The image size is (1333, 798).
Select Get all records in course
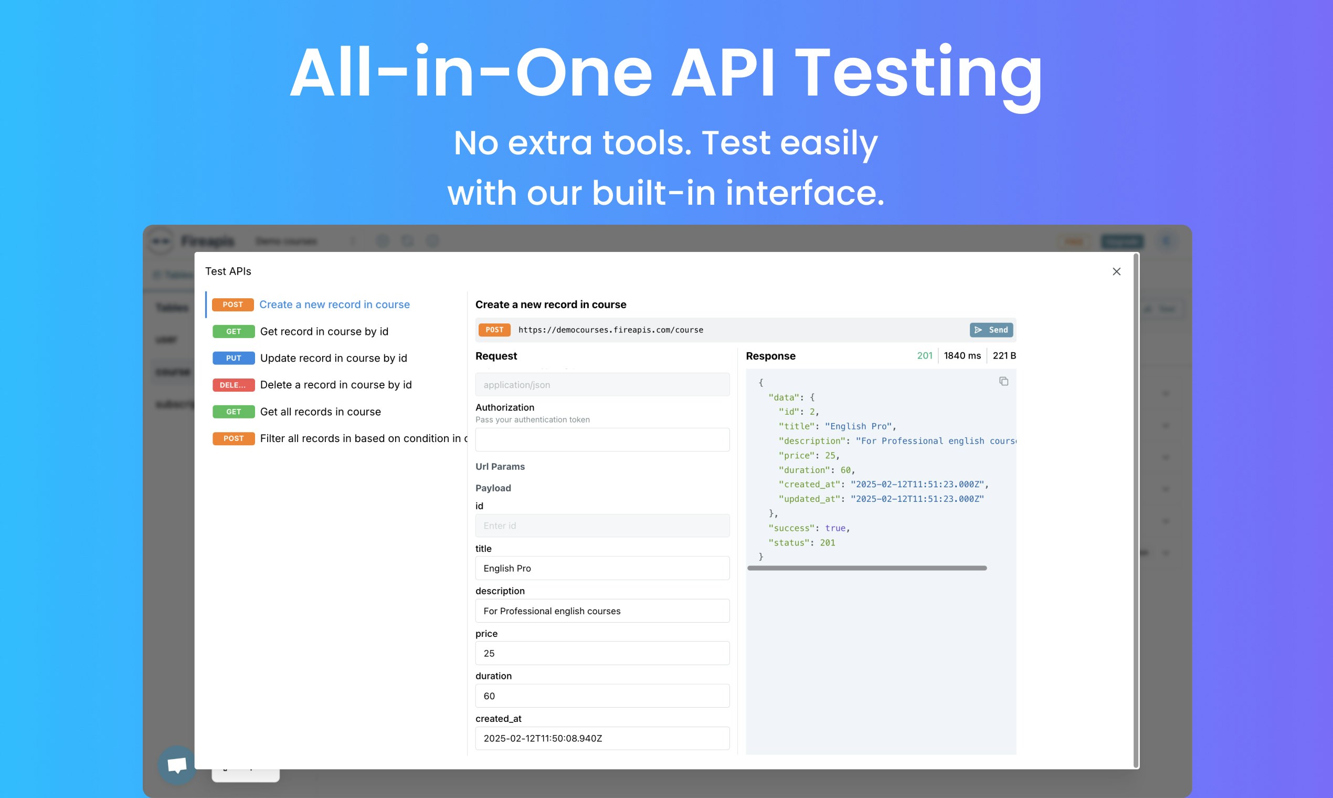click(x=320, y=412)
